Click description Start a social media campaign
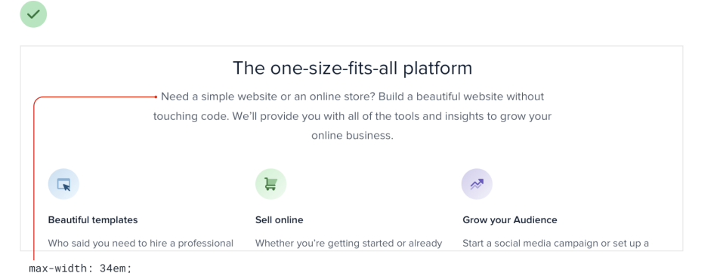The height and width of the screenshot is (273, 720). click(x=555, y=244)
